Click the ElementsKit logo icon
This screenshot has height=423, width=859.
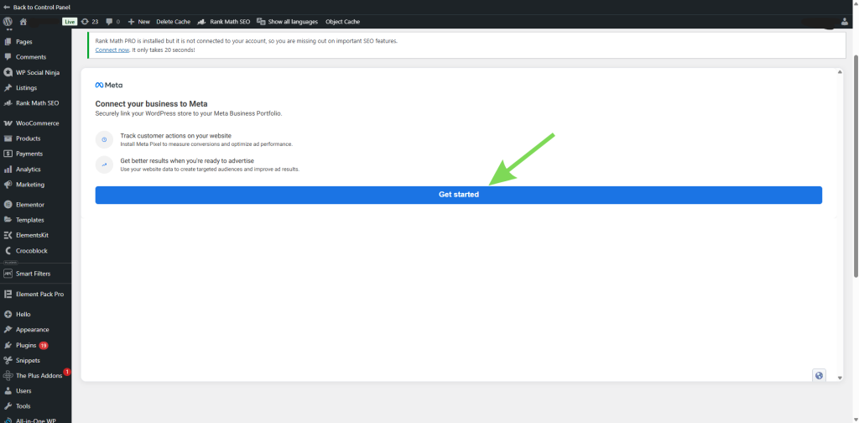[8, 235]
